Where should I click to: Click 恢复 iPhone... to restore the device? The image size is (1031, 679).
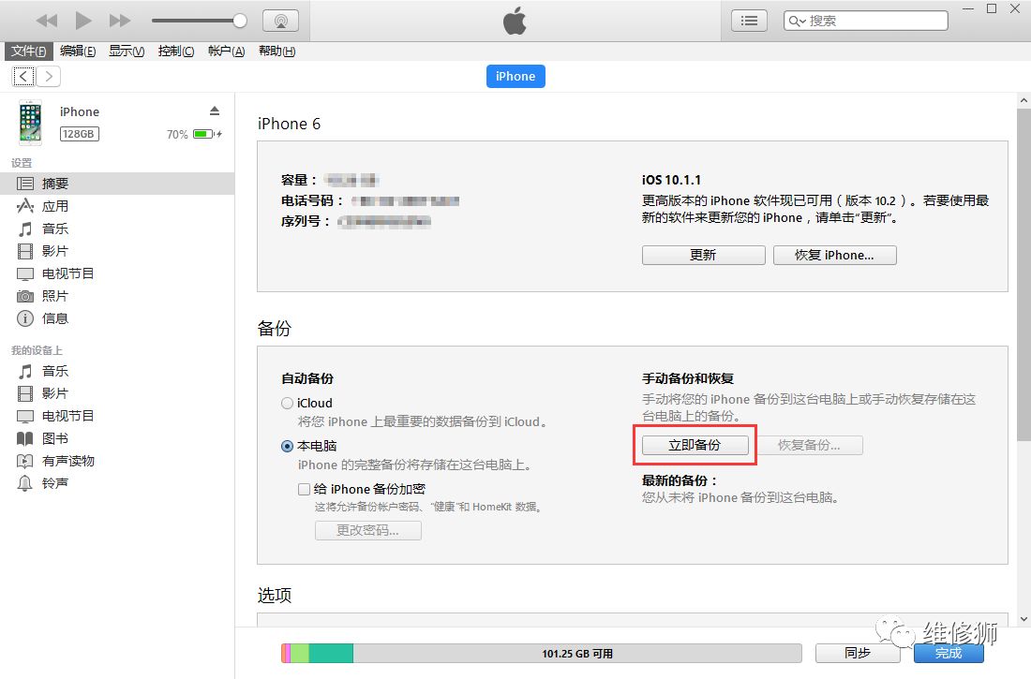834,254
